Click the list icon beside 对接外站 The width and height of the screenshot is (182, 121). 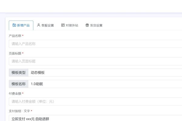tap(63, 25)
